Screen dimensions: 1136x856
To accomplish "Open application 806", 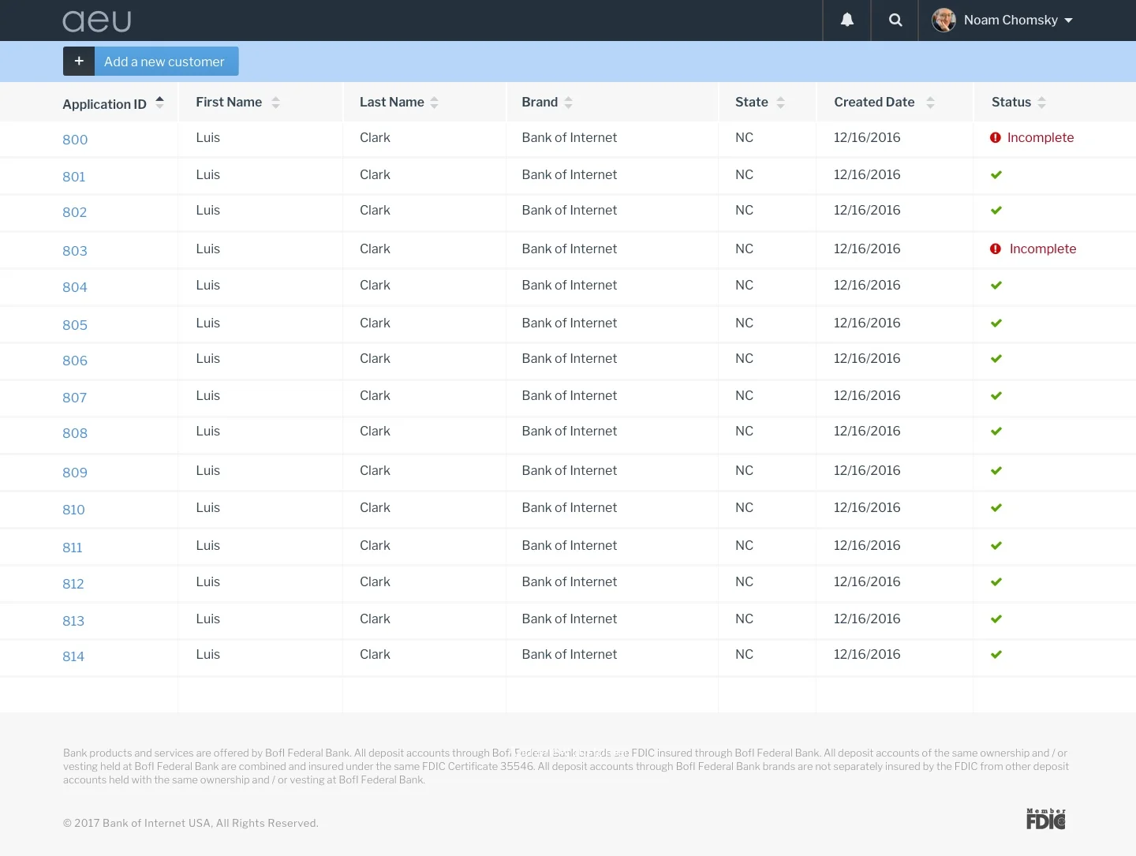I will pyautogui.click(x=75, y=361).
